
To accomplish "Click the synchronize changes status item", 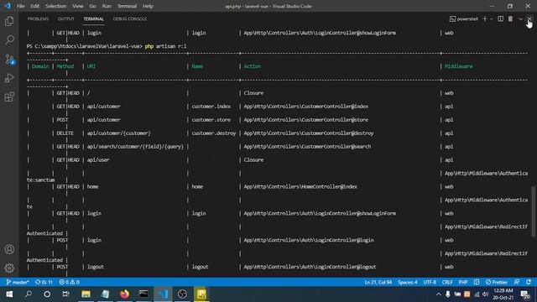I will point(44,282).
